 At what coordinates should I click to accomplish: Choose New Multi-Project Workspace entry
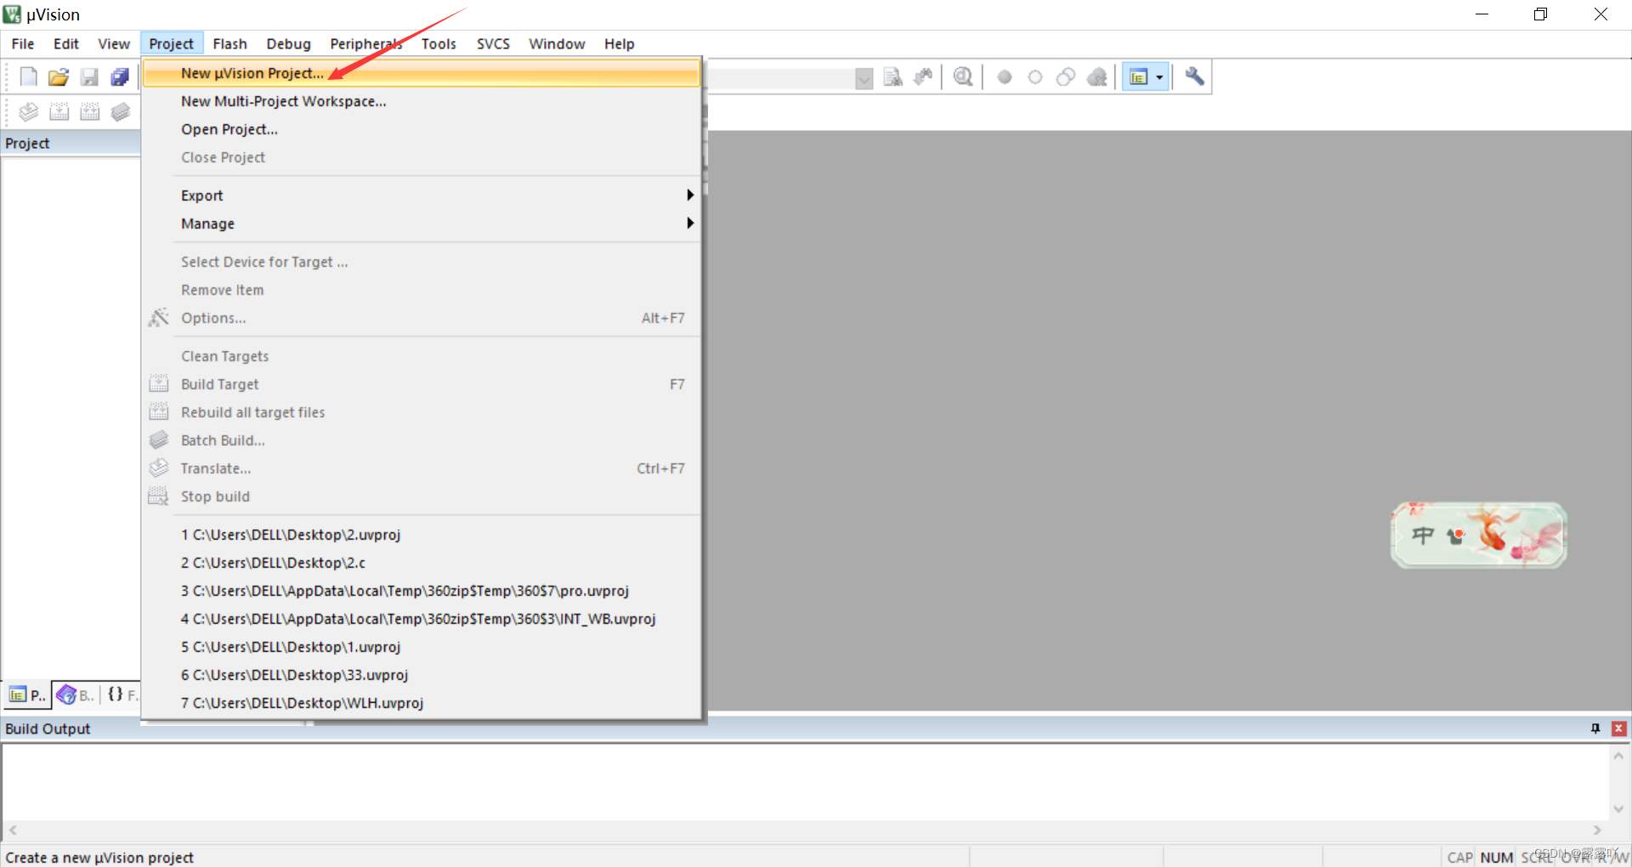[x=422, y=101]
